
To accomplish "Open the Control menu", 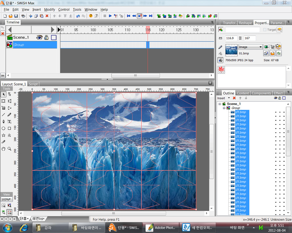I will 64,9.
